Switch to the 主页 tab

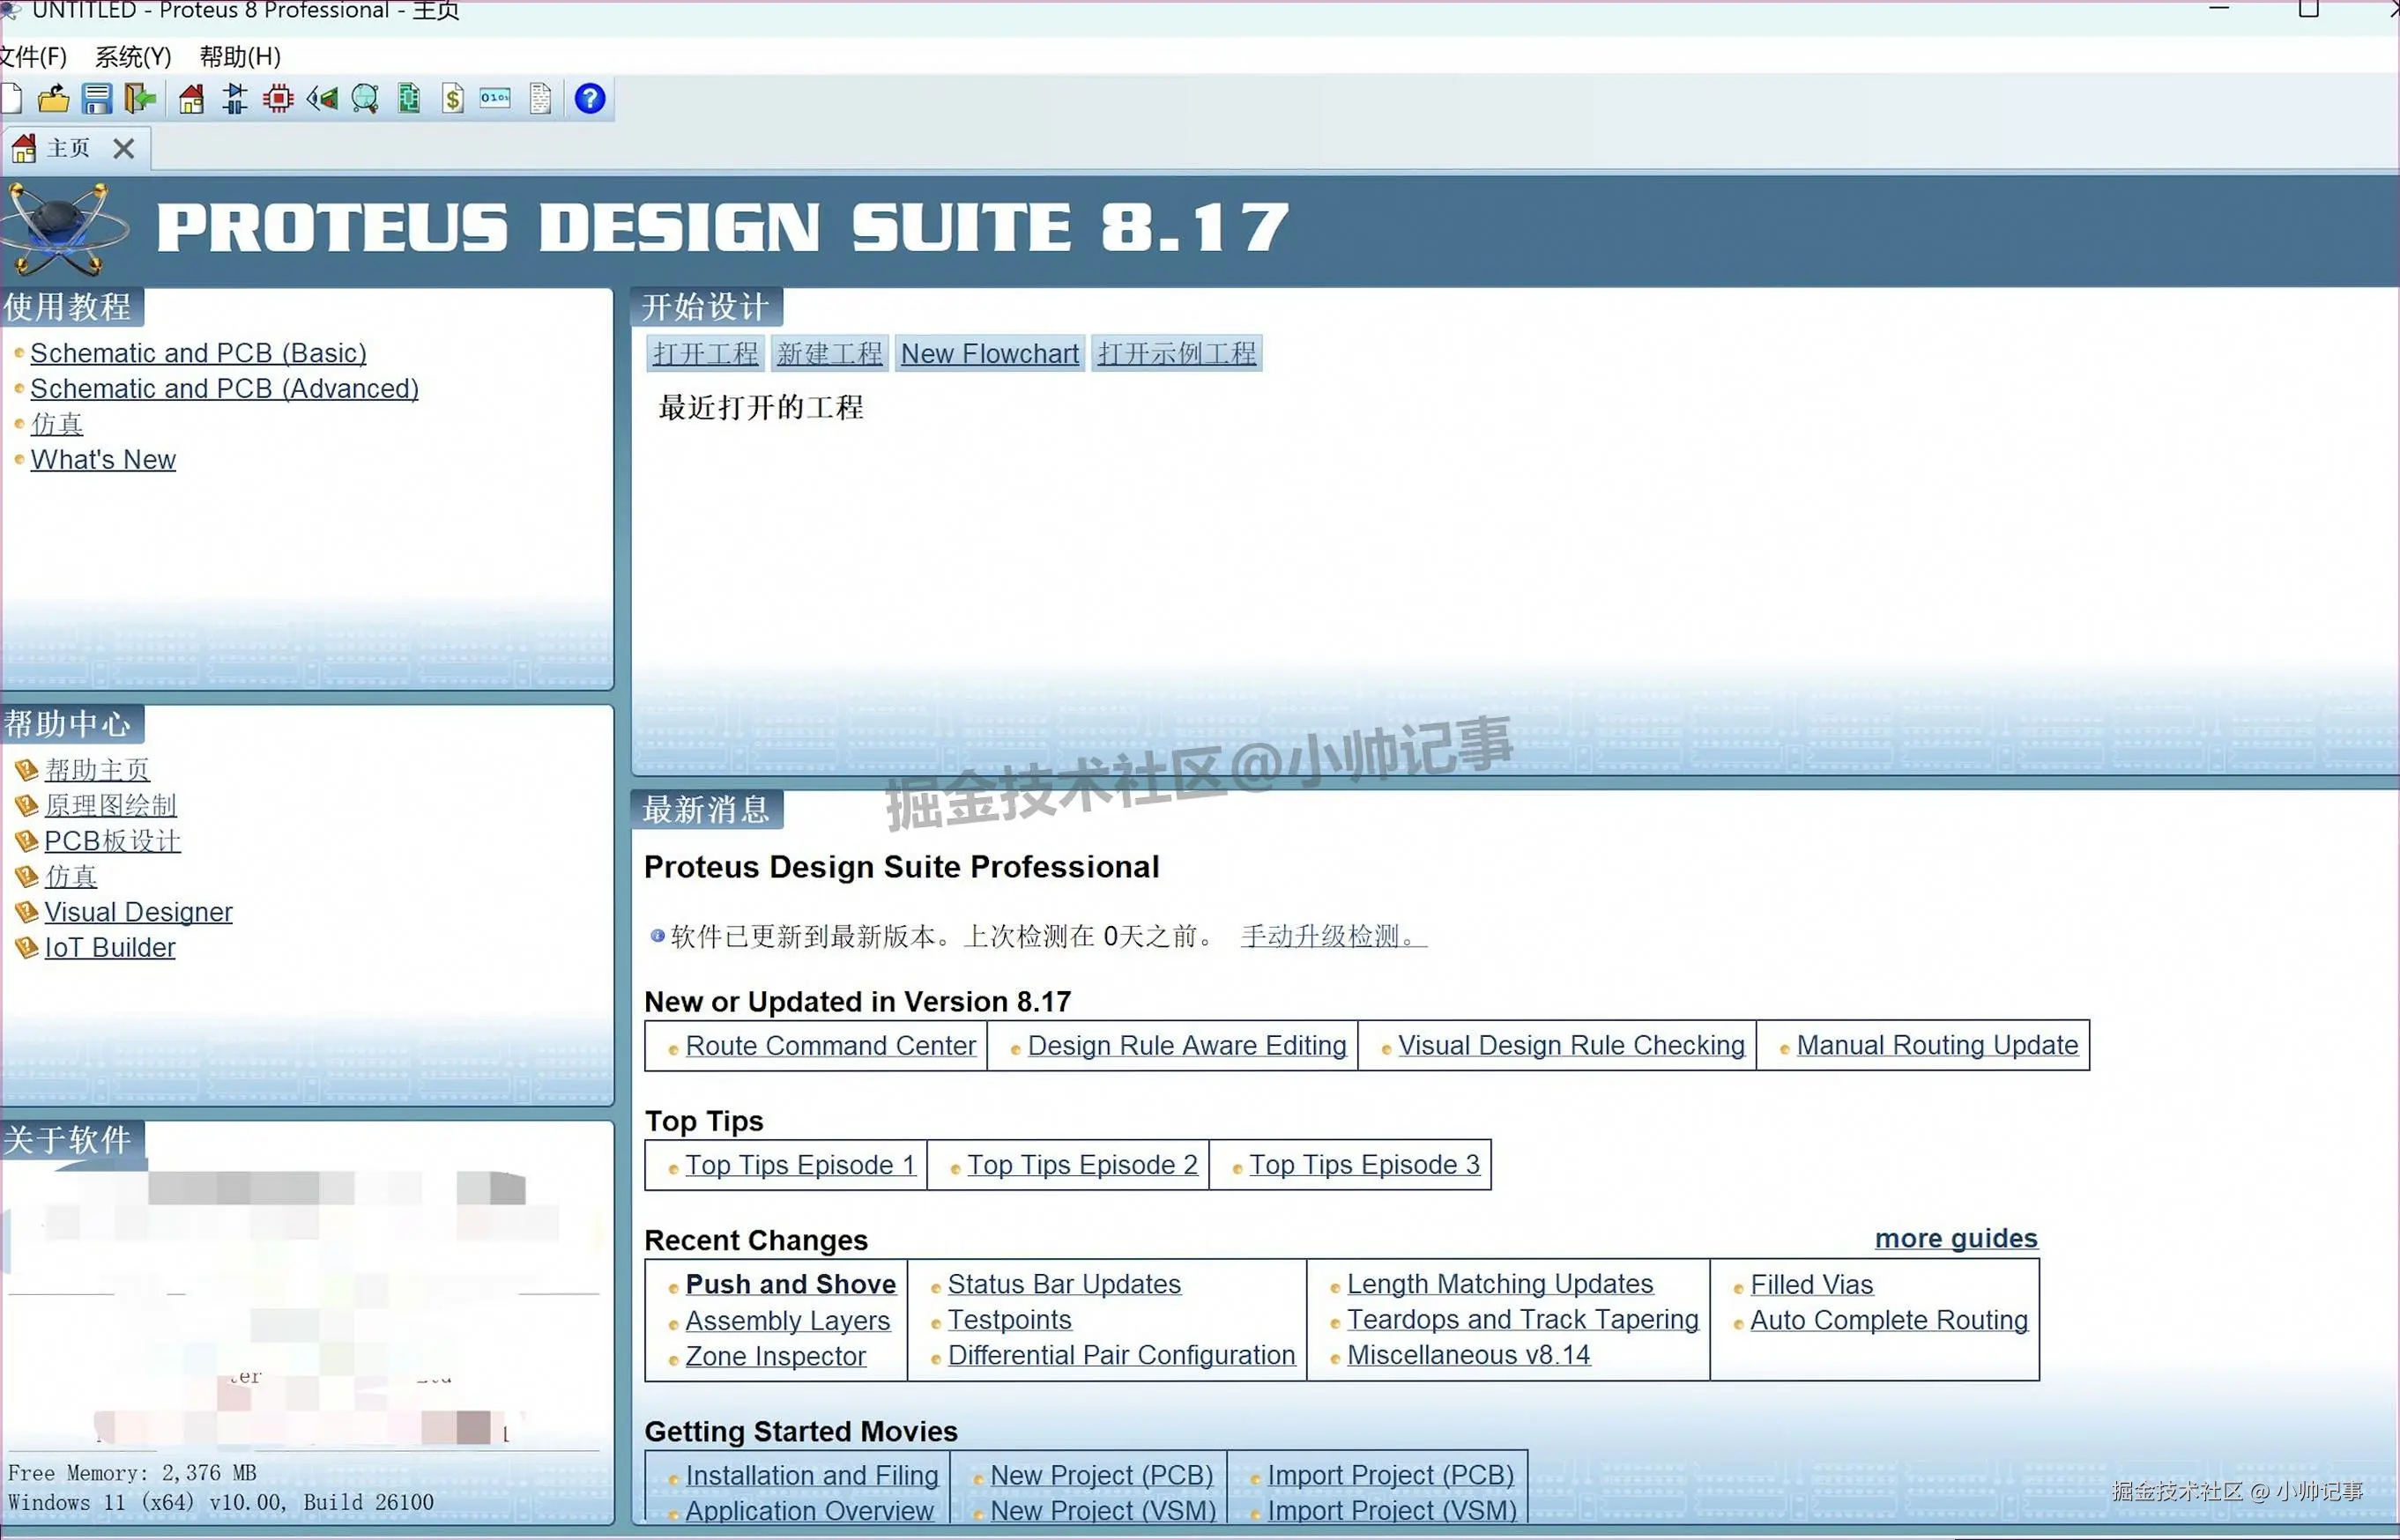click(x=67, y=148)
